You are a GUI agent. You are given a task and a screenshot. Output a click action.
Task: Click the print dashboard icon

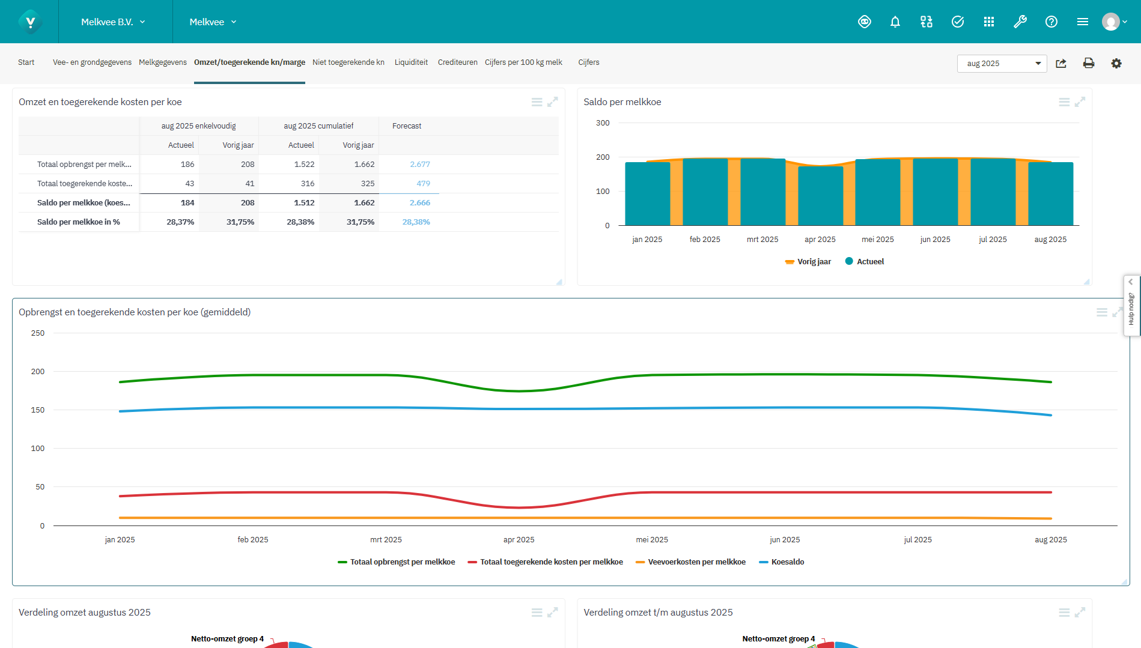pyautogui.click(x=1088, y=63)
